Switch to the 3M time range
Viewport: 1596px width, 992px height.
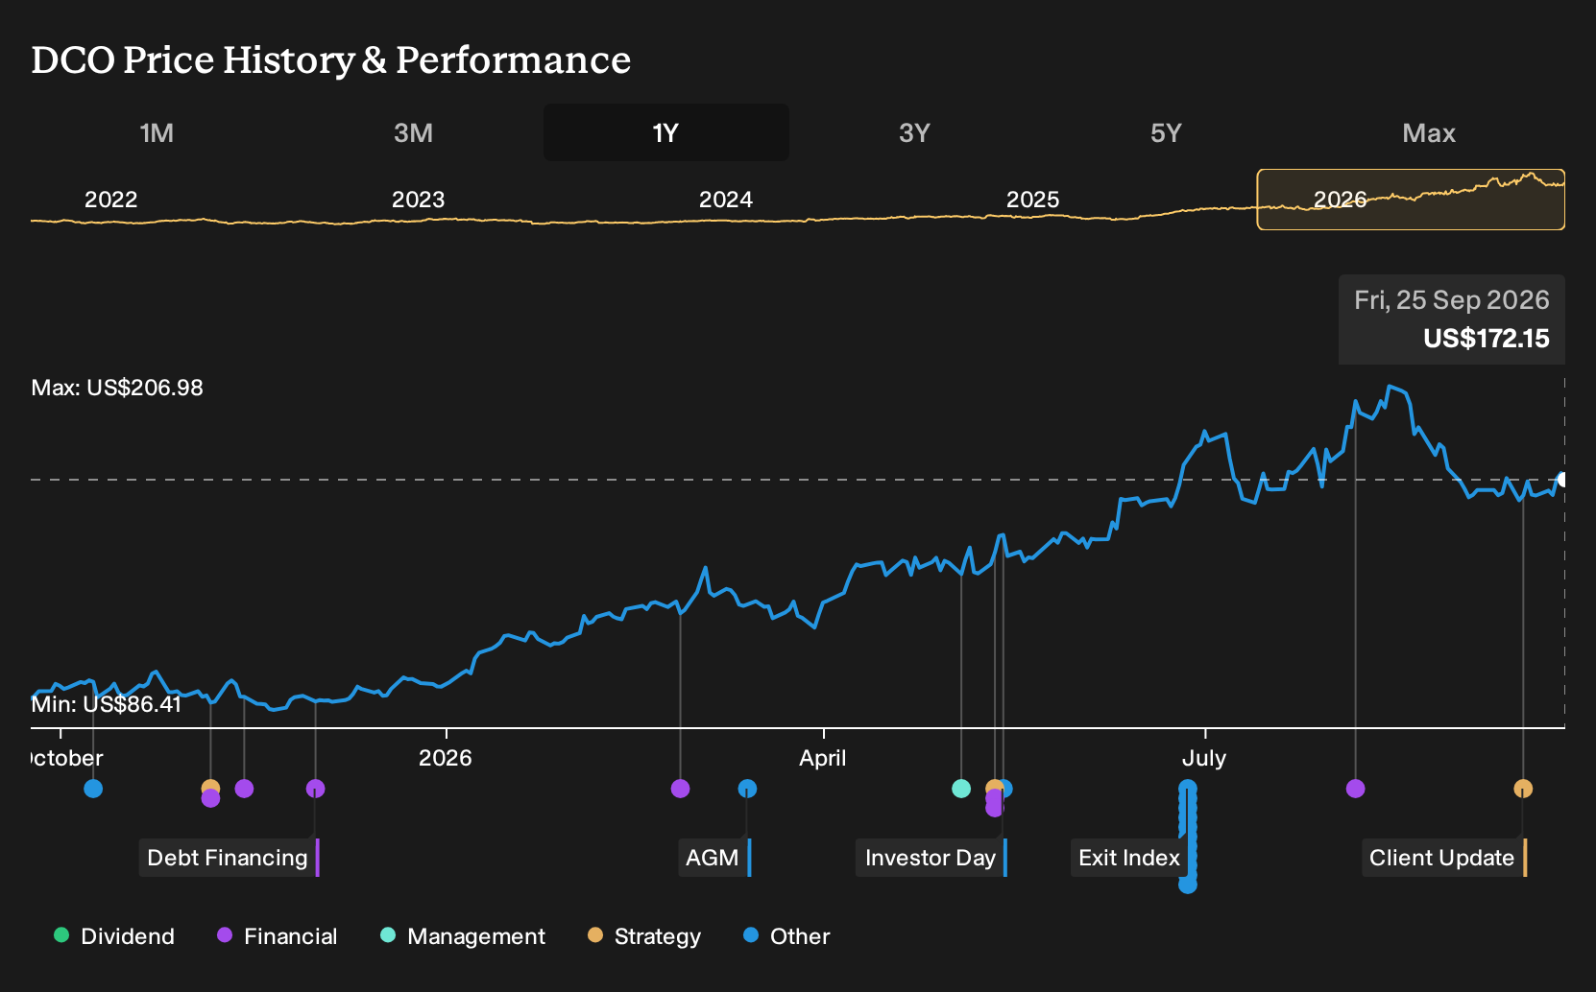pos(413,132)
